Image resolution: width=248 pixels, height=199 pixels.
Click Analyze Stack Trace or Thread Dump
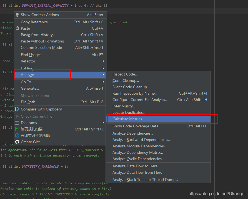pos(145,180)
